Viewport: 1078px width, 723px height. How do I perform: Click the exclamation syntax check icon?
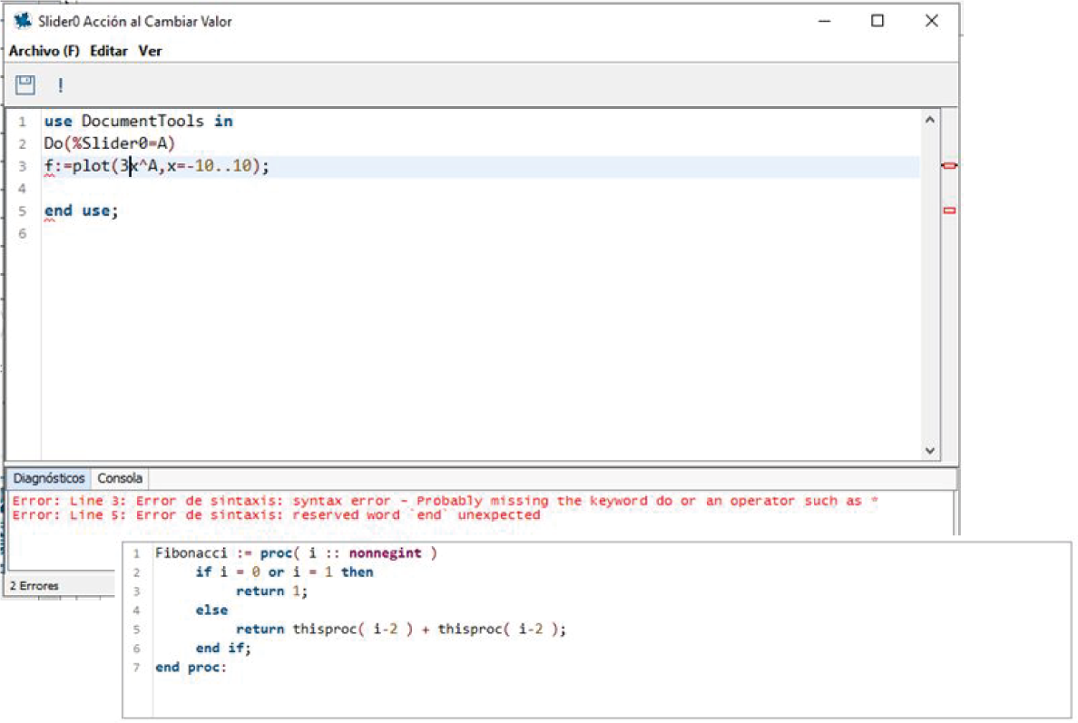(61, 86)
